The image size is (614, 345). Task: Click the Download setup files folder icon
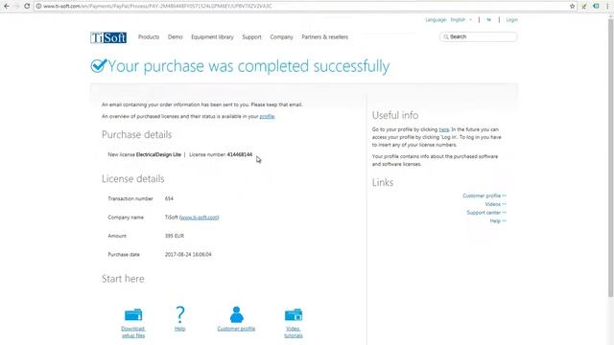[133, 315]
